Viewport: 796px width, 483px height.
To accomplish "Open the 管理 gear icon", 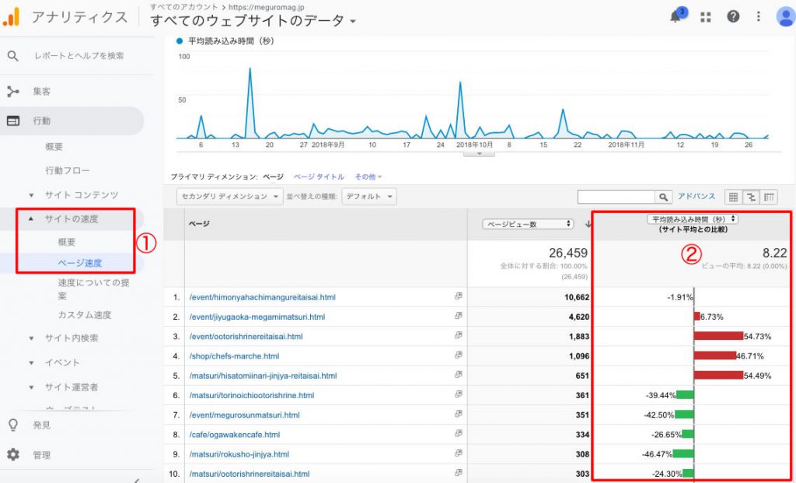I will point(13,455).
